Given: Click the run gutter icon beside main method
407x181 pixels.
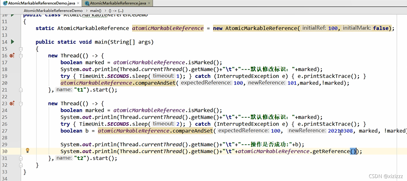Looking at the screenshot, I should click(x=12, y=42).
